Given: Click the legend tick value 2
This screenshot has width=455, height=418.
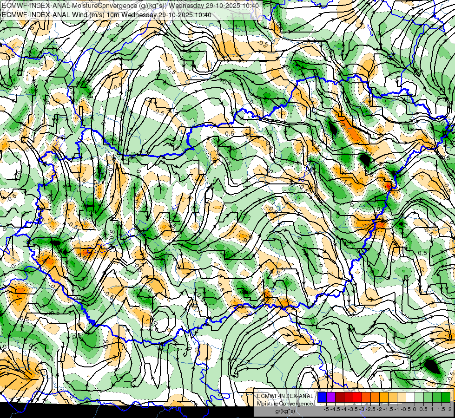Looking at the screenshot, I should (450, 409).
